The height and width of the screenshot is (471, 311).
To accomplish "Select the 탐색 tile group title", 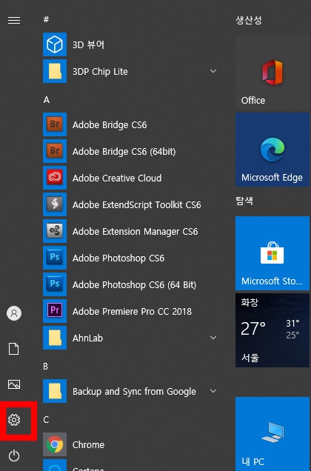I will click(244, 201).
